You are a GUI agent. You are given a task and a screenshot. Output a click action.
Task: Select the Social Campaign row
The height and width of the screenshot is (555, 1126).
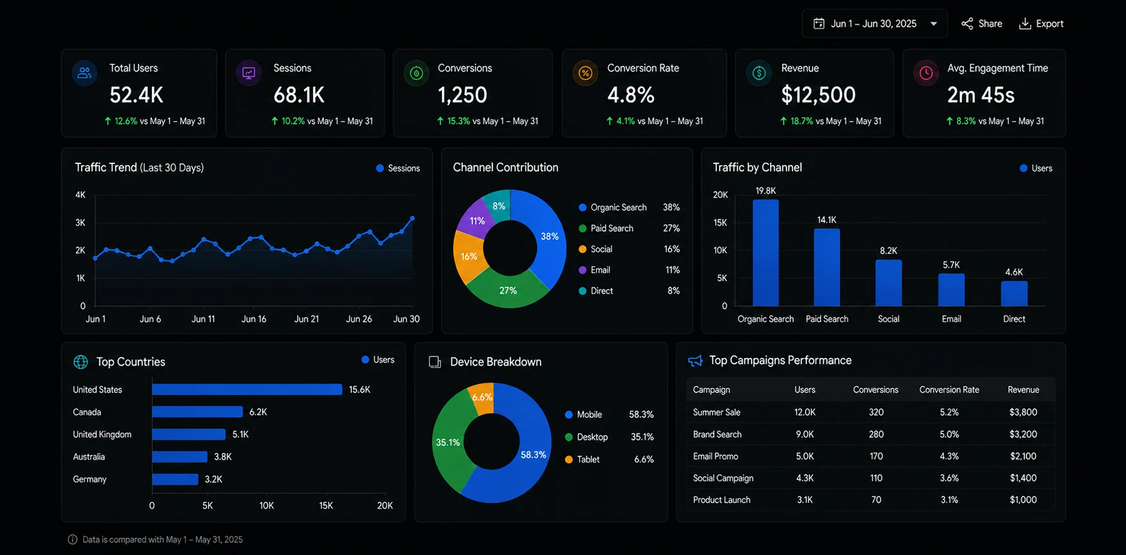tap(871, 478)
